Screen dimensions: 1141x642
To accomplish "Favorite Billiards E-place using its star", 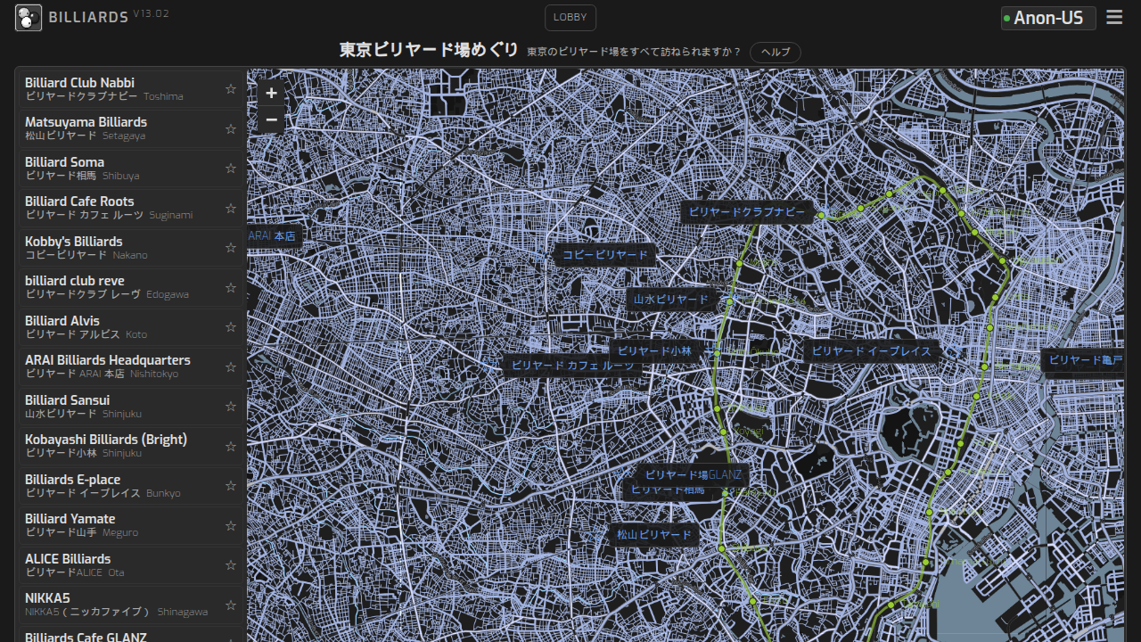I will click(231, 486).
